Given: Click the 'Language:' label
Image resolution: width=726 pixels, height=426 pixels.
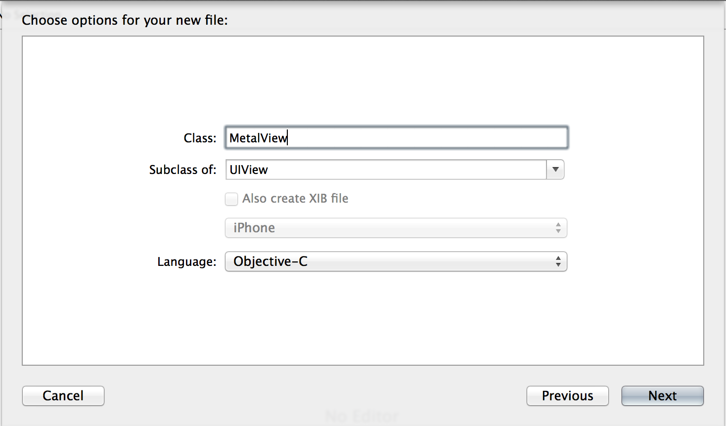Looking at the screenshot, I should tap(186, 261).
